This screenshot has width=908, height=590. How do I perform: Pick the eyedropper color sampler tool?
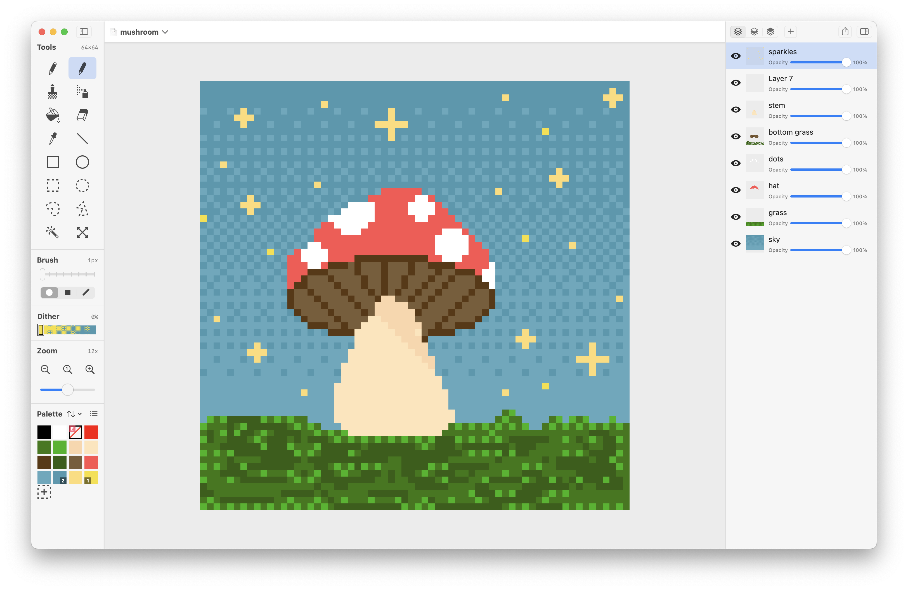(53, 138)
